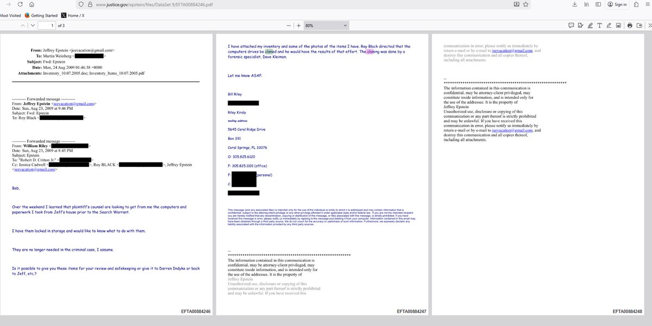The image size is (652, 326).
Task: Select the highlight tool in the PDF toolbar
Action: coord(590,26)
